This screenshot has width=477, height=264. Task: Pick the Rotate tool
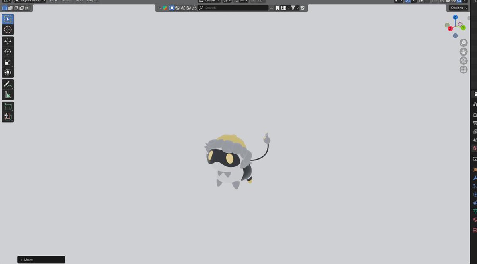click(x=8, y=52)
